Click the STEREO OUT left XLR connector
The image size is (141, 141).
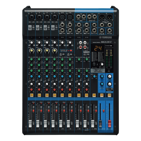tap(102, 17)
